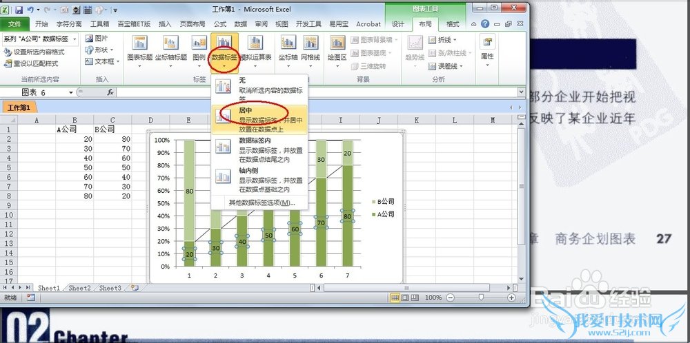Switch to Normal view in status bar
Viewport: 690px width, 343px height.
coord(395,298)
